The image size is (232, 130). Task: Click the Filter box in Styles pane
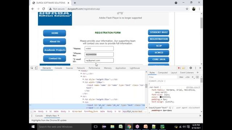(x=163, y=77)
